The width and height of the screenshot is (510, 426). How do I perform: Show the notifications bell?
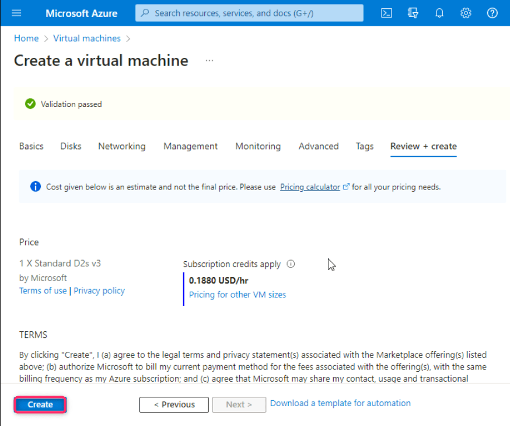click(x=439, y=13)
